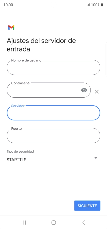Tap the Ajustes del servidor de entrada heading
107x229 pixels.
pos(41,45)
